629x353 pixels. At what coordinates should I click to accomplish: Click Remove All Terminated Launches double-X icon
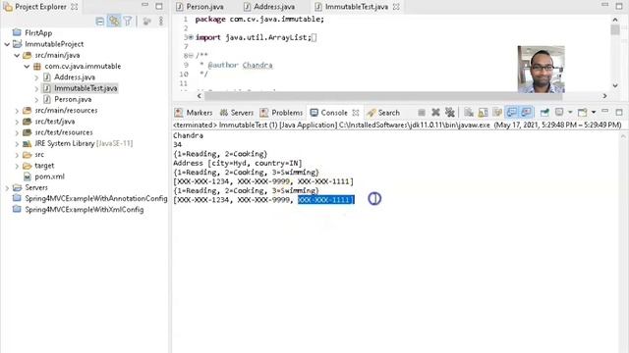click(x=450, y=113)
